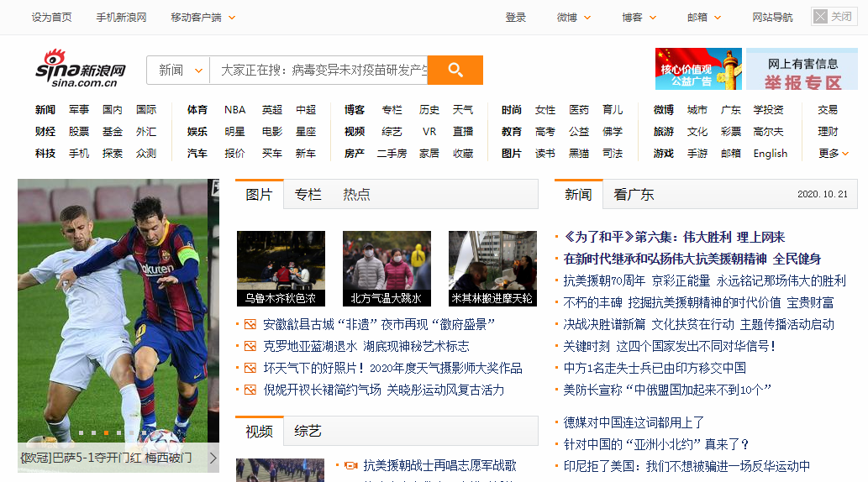Select the orange active slideshow dot
This screenshot has width=868, height=482.
106,432
